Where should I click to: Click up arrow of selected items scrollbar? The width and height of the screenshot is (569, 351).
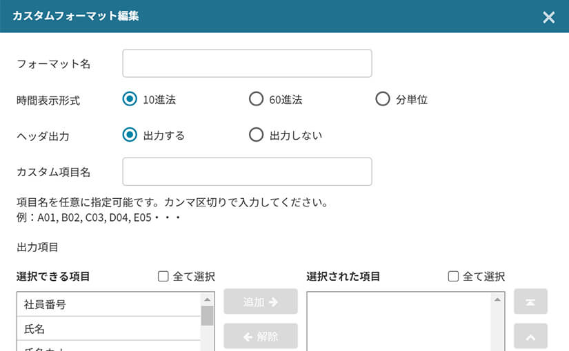click(497, 299)
